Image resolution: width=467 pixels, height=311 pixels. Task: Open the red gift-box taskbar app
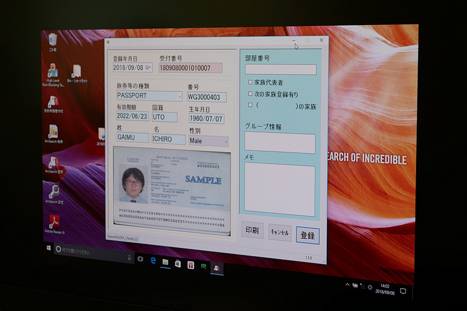pyautogui.click(x=191, y=264)
